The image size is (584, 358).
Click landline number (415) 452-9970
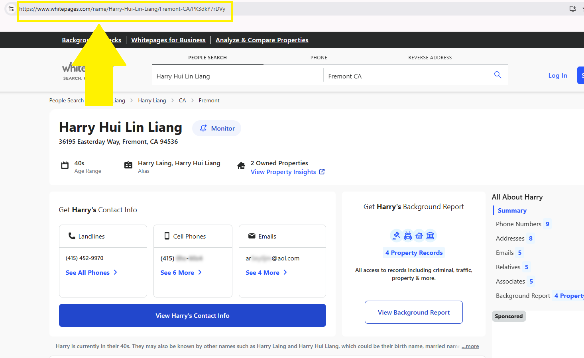click(85, 258)
